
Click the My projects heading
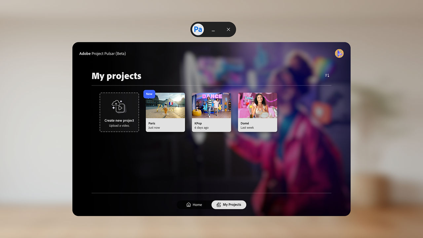point(116,76)
